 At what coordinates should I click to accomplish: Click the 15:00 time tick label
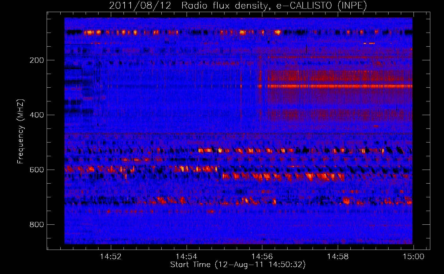[x=414, y=257]
